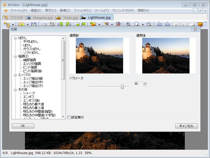Switch to the ブラウザ tab

pos(14,18)
